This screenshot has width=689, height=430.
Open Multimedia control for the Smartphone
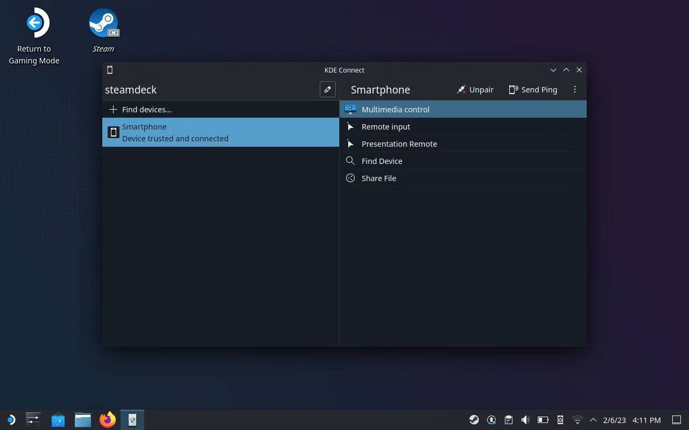click(x=396, y=109)
